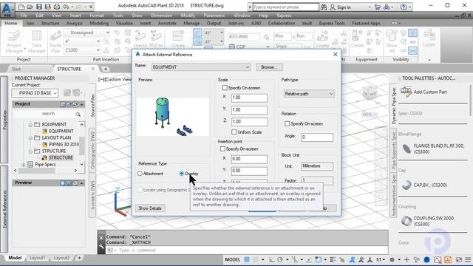Viewport: 473px width, 266px height.
Task: Click the New drawing icon in quick access toolbar
Action: 21,7
